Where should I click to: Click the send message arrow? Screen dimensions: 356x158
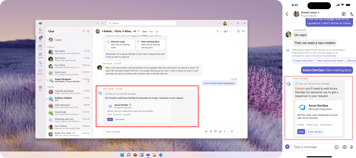pyautogui.click(x=232, y=131)
